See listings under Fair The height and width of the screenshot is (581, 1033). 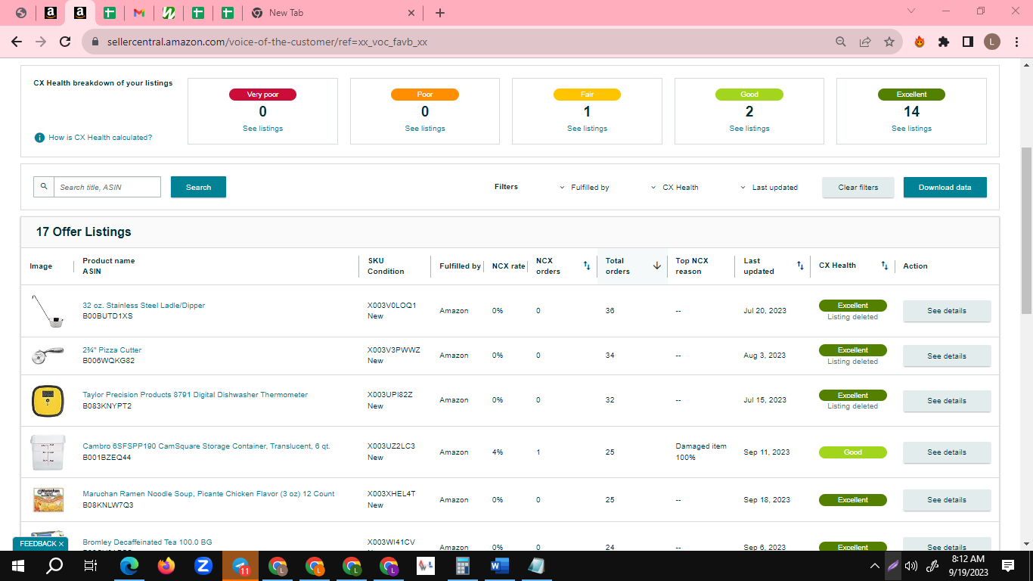[x=587, y=129]
